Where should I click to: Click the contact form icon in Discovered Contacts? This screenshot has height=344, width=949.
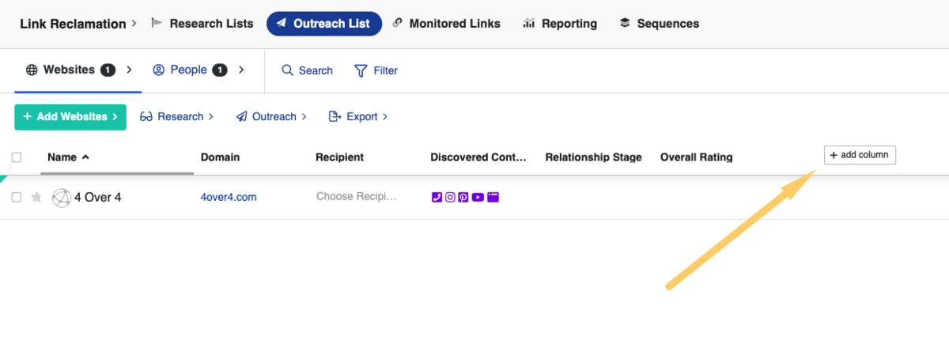point(493,198)
